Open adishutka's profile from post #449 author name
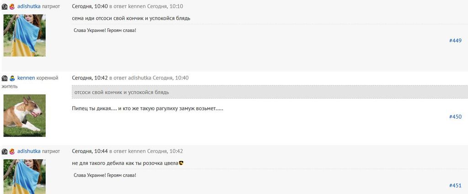The width and height of the screenshot is (468, 194). [29, 7]
